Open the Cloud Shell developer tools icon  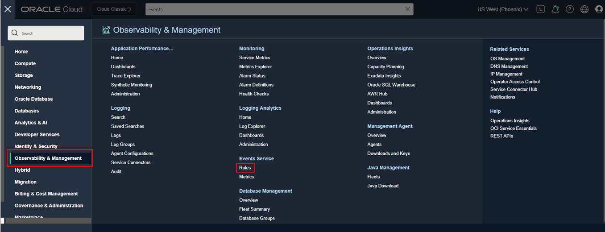tap(540, 9)
